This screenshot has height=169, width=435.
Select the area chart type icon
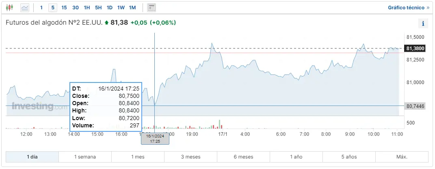[x=25, y=8]
